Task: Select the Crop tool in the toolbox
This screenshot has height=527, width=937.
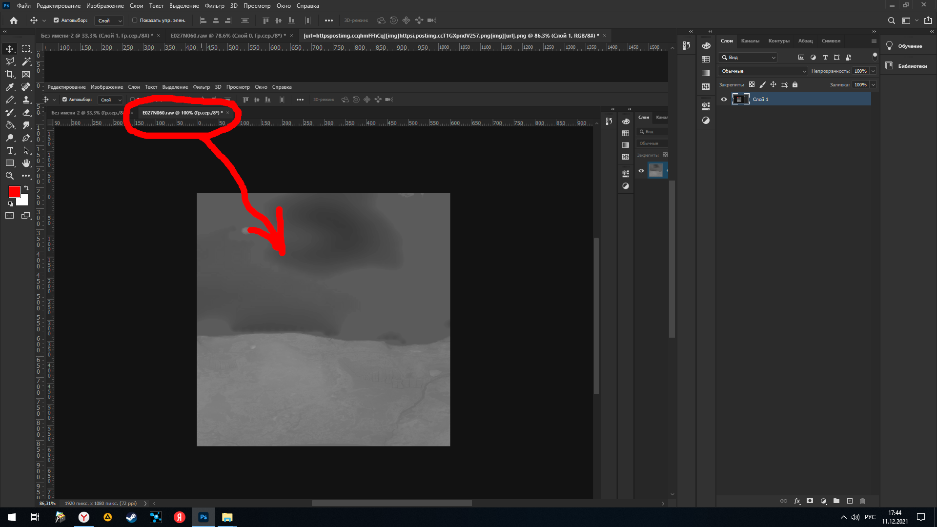Action: [10, 74]
